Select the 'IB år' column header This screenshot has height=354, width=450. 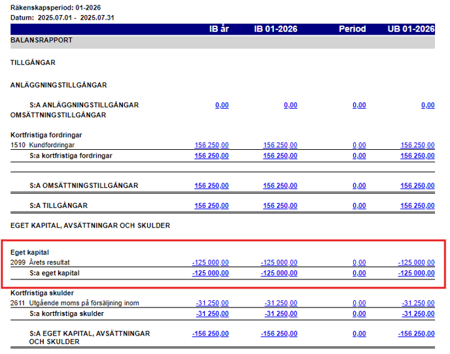(x=219, y=29)
